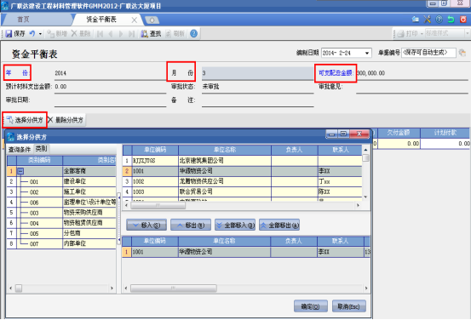Go to next record navigation icon
Image resolution: width=471 pixels, height=320 pixels.
121,34
